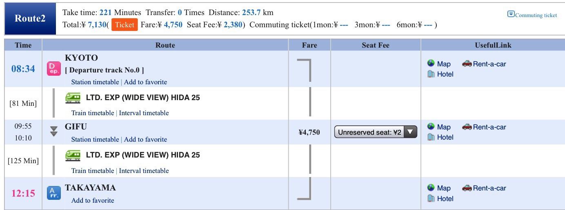Click the green train icon after GIFU

[73, 155]
